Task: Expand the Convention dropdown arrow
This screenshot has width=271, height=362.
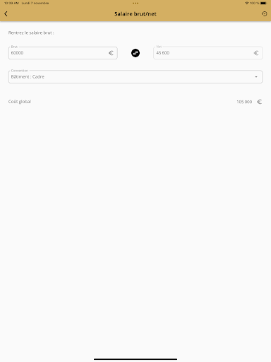Action: tap(256, 77)
